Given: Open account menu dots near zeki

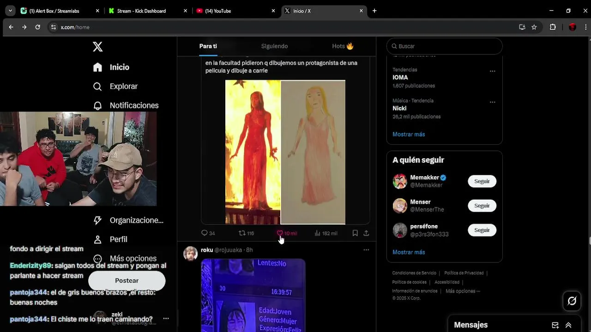Looking at the screenshot, I should click(x=166, y=319).
